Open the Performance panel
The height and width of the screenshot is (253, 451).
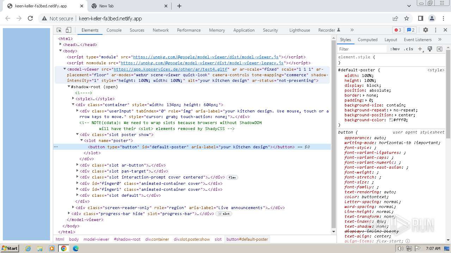(189, 30)
